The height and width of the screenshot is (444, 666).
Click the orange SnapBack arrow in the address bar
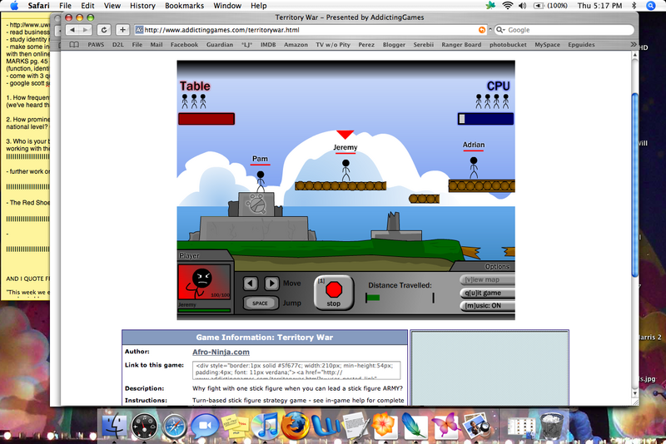[482, 30]
